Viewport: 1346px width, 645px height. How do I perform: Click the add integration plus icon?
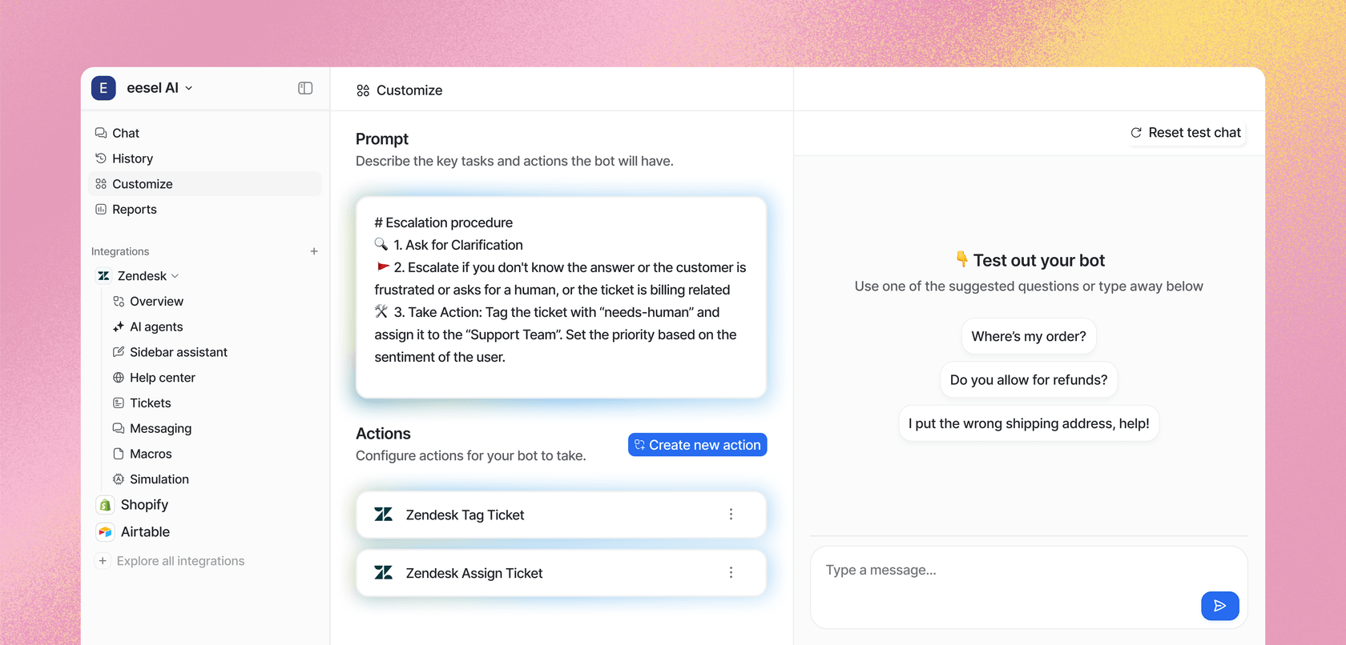tap(314, 251)
